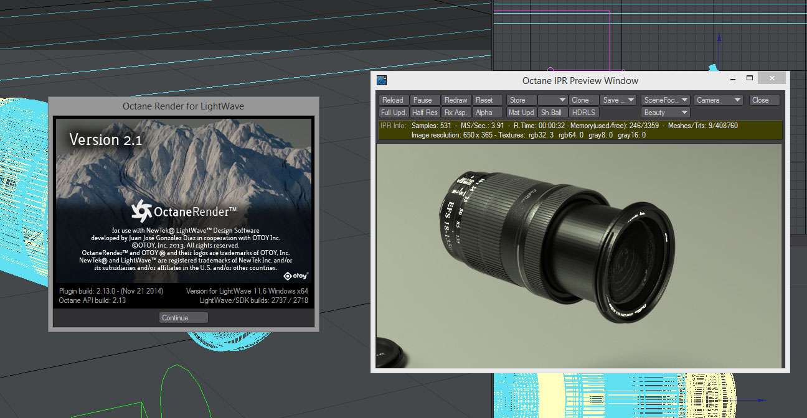
Task: Minimize the Octane IPR Preview Window
Action: 732,79
